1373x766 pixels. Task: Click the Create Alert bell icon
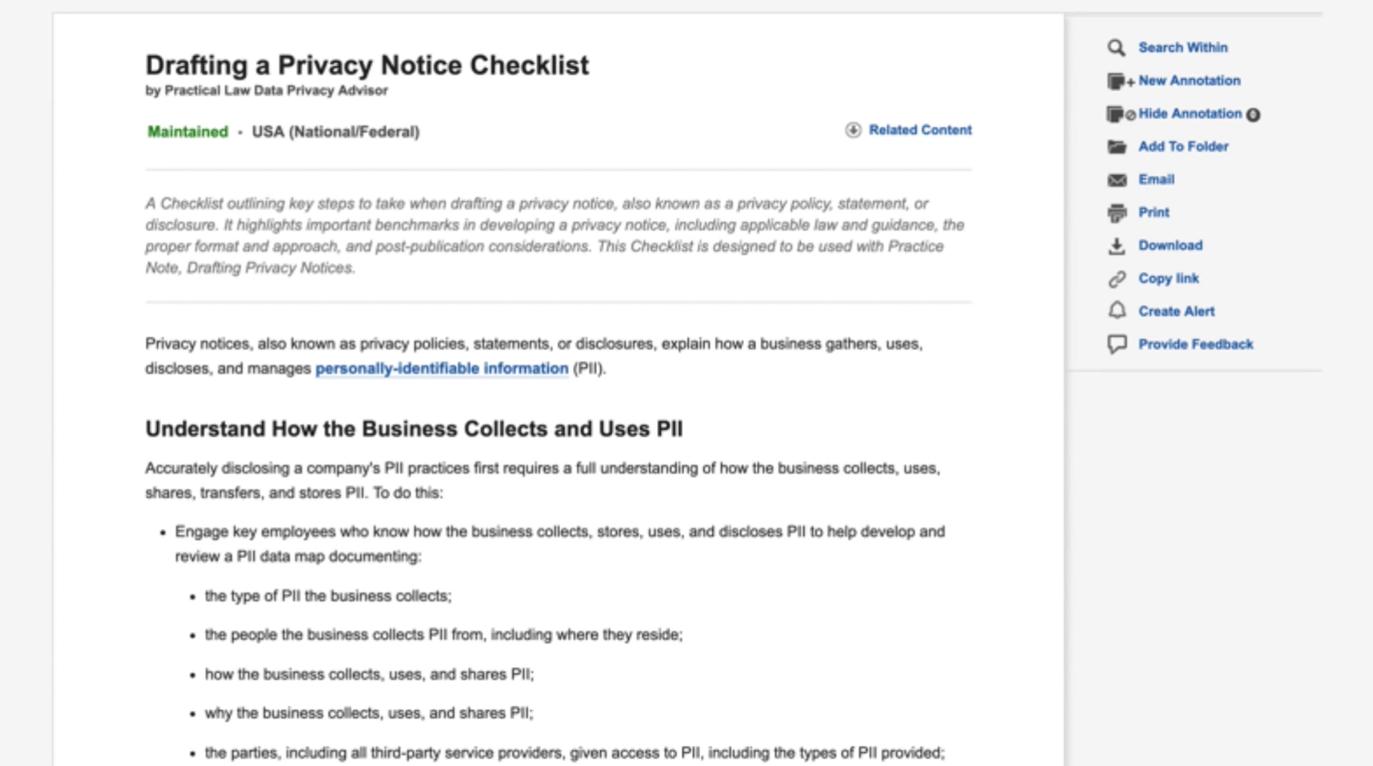tap(1116, 311)
